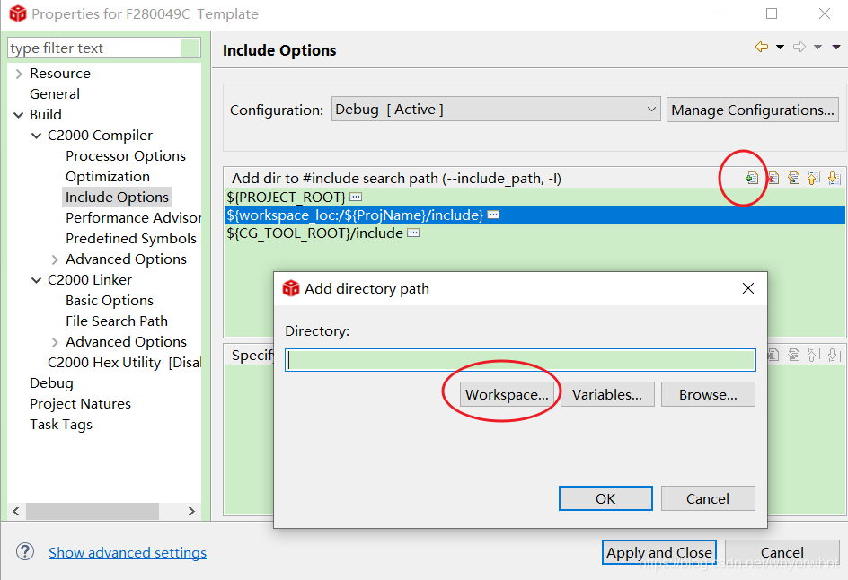Click the help question mark icon
This screenshot has width=848, height=580.
pos(25,552)
